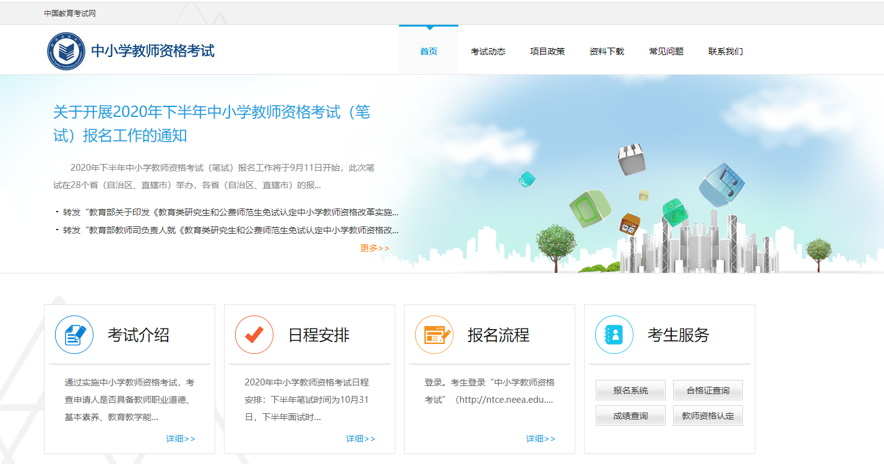This screenshot has width=884, height=464.
Task: Click the 日程安排 checkmark icon
Action: [254, 335]
